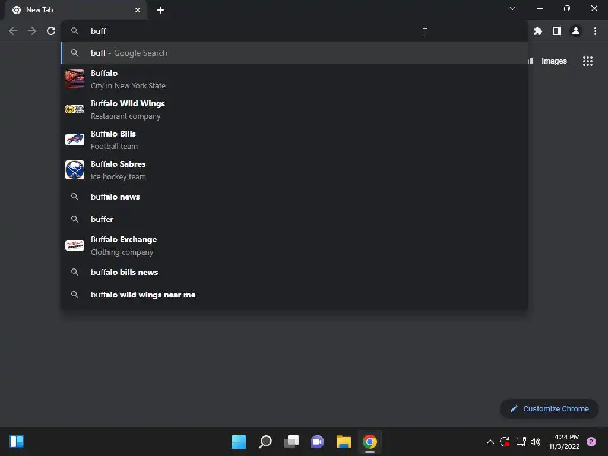Image resolution: width=608 pixels, height=456 pixels.
Task: Go forward with the forward arrow
Action: point(32,31)
